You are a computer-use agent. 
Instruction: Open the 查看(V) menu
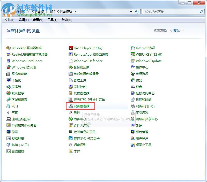[x=38, y=20]
